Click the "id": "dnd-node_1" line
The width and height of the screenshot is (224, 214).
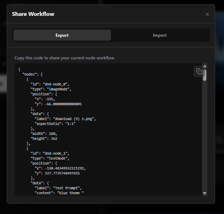(50, 154)
